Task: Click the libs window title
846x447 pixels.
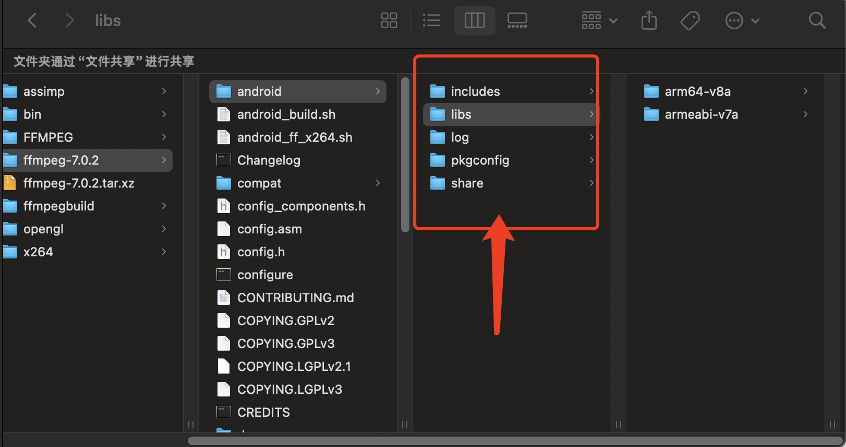Action: coord(108,21)
